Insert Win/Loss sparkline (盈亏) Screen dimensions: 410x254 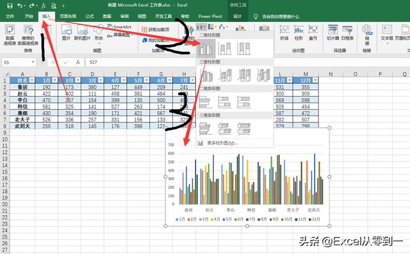pos(313,33)
